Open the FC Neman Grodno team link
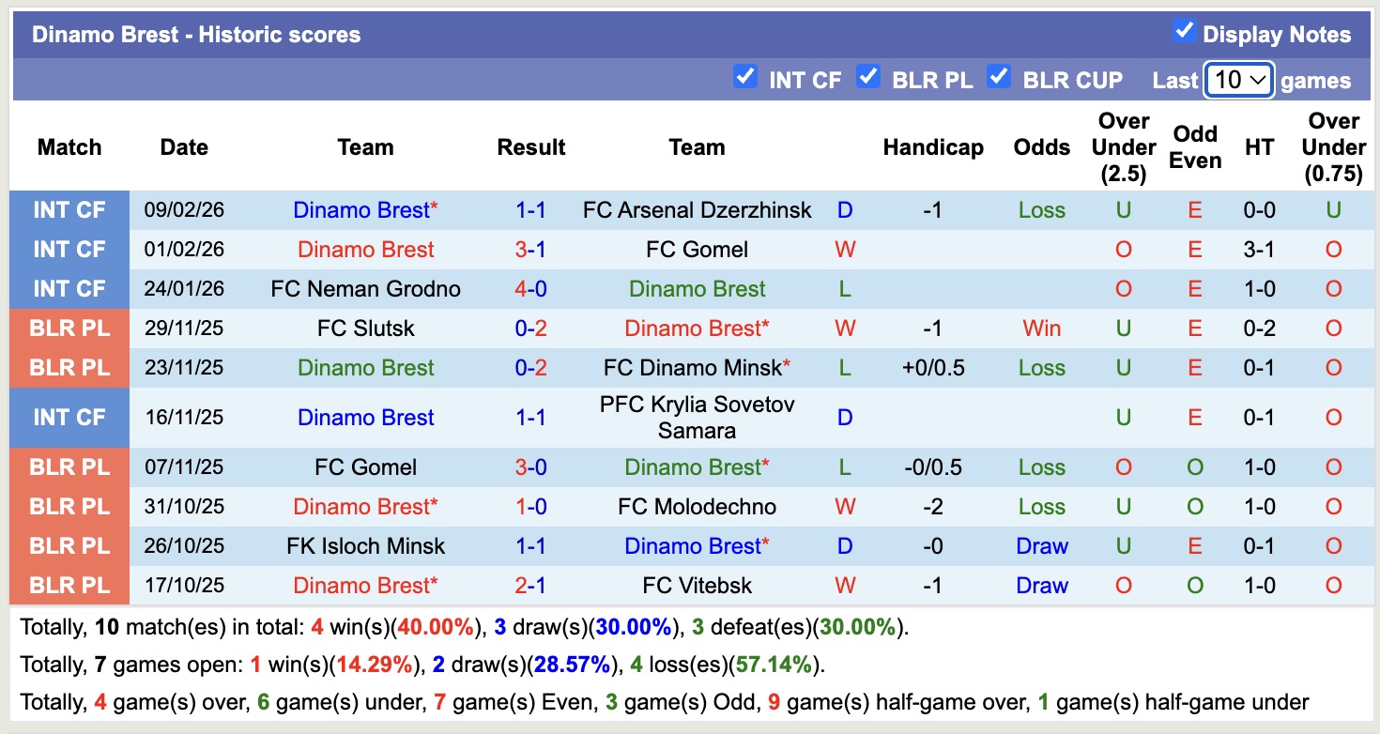The image size is (1380, 734). point(365,289)
